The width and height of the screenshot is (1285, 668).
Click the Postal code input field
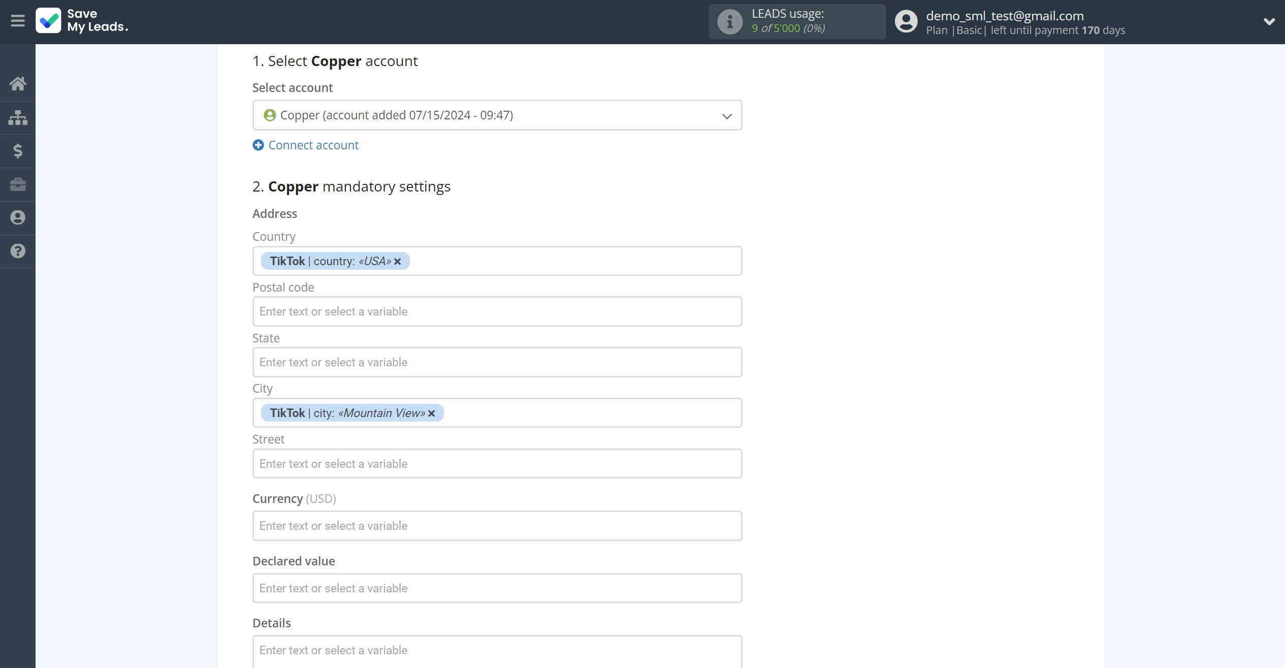point(497,311)
